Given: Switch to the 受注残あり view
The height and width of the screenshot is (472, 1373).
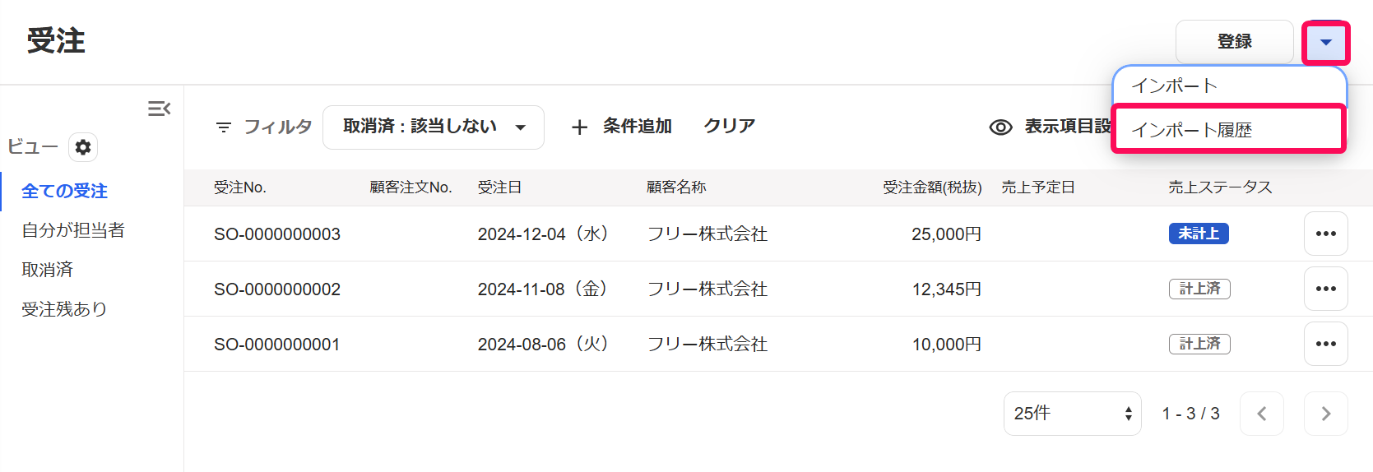Looking at the screenshot, I should click(x=64, y=309).
